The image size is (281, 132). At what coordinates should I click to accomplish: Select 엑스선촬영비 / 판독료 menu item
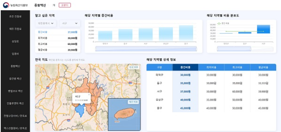pos(15,128)
